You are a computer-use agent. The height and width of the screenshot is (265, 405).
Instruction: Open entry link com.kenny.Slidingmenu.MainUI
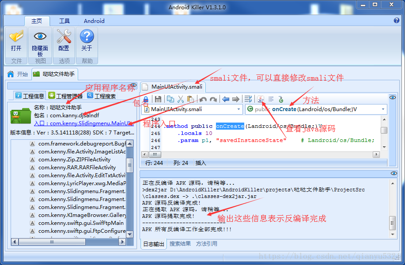pos(84,123)
